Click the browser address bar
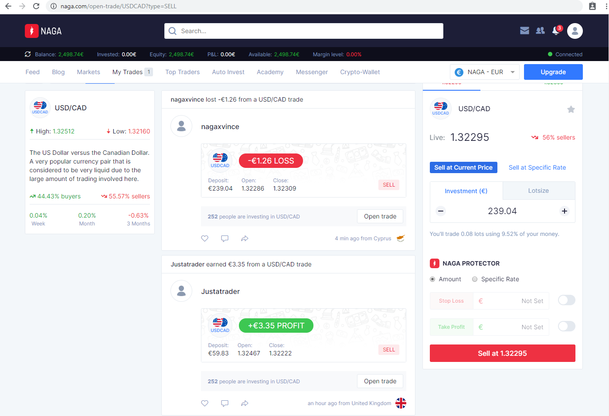This screenshot has height=416, width=609. (314, 6)
